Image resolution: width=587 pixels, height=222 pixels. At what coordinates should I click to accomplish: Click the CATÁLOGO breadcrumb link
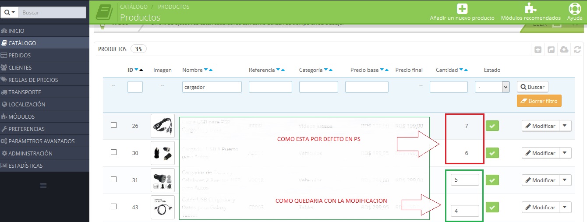tap(134, 7)
